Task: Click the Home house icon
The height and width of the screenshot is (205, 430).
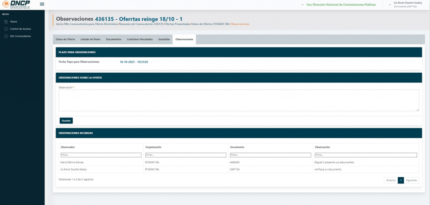Action: (6, 22)
